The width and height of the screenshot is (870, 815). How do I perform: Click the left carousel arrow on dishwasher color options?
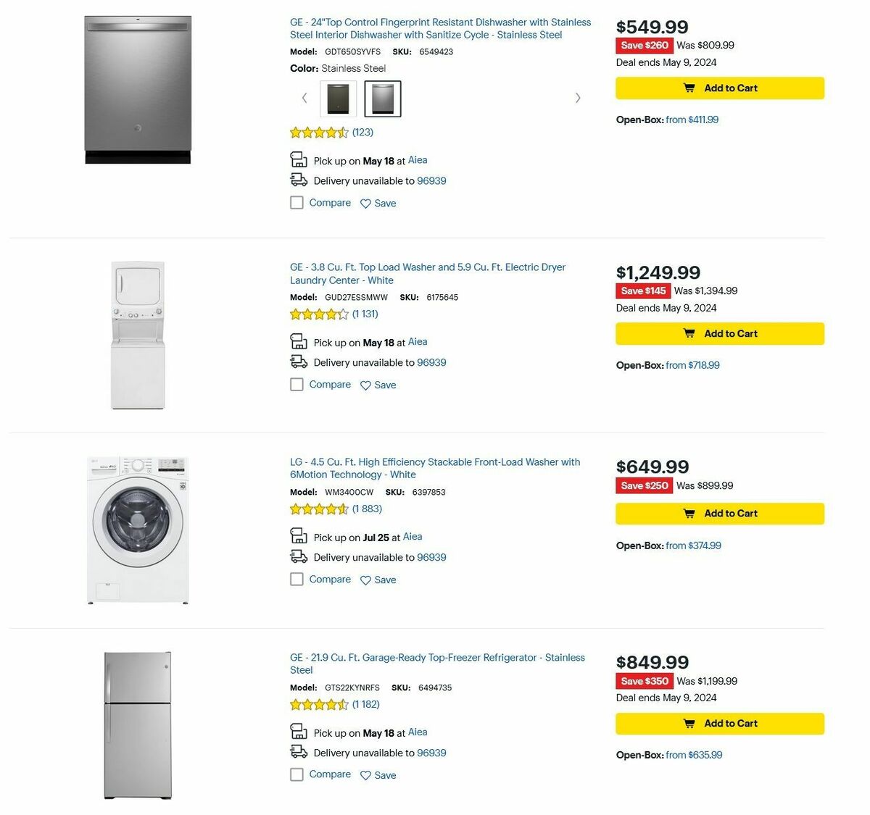coord(304,97)
